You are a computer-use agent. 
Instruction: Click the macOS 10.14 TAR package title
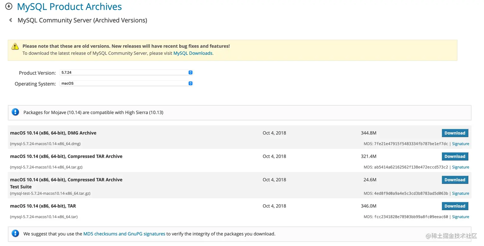click(x=43, y=206)
